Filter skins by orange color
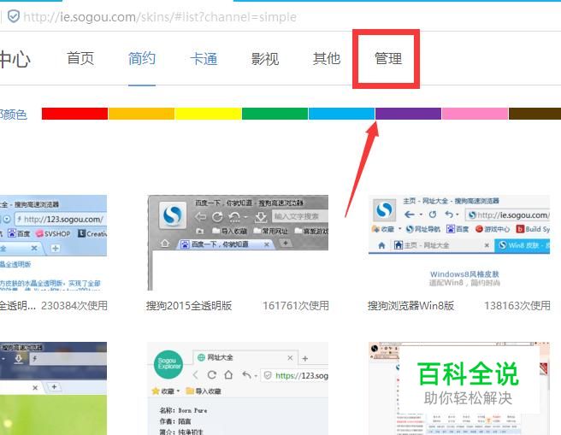The image size is (561, 435). 141,114
